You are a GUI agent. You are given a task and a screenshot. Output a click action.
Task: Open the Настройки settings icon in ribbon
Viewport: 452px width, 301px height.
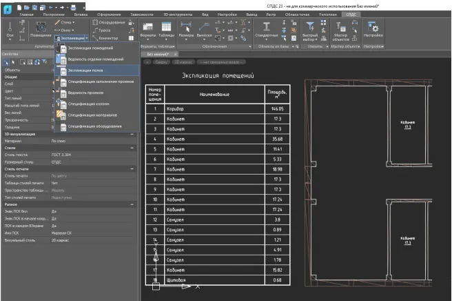point(374,28)
